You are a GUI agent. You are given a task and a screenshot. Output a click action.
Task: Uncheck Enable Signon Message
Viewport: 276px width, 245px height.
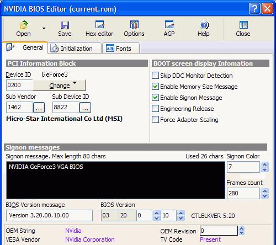click(x=155, y=98)
